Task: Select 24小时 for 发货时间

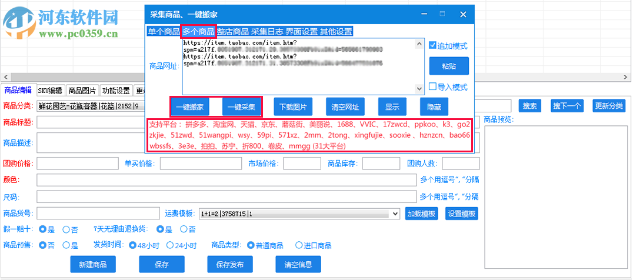Action: point(181,245)
